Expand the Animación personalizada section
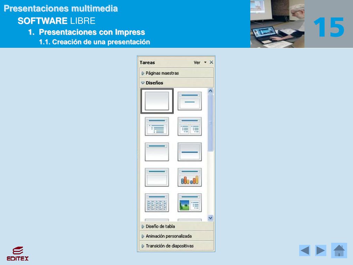Screen dimensions: 353x265 coord(176,236)
